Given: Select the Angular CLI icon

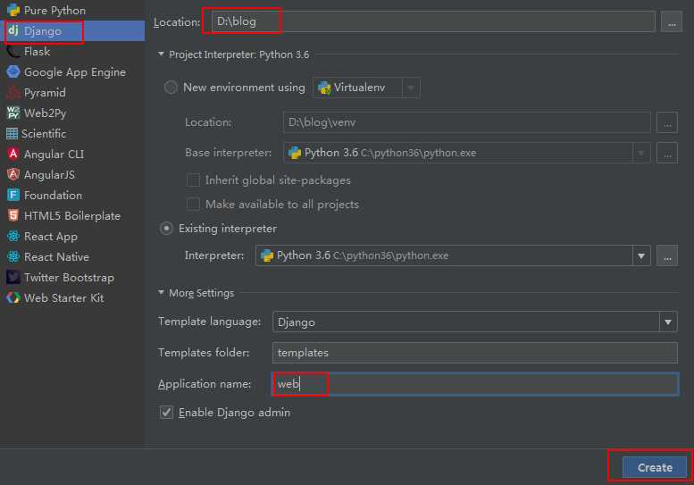Looking at the screenshot, I should click(13, 154).
